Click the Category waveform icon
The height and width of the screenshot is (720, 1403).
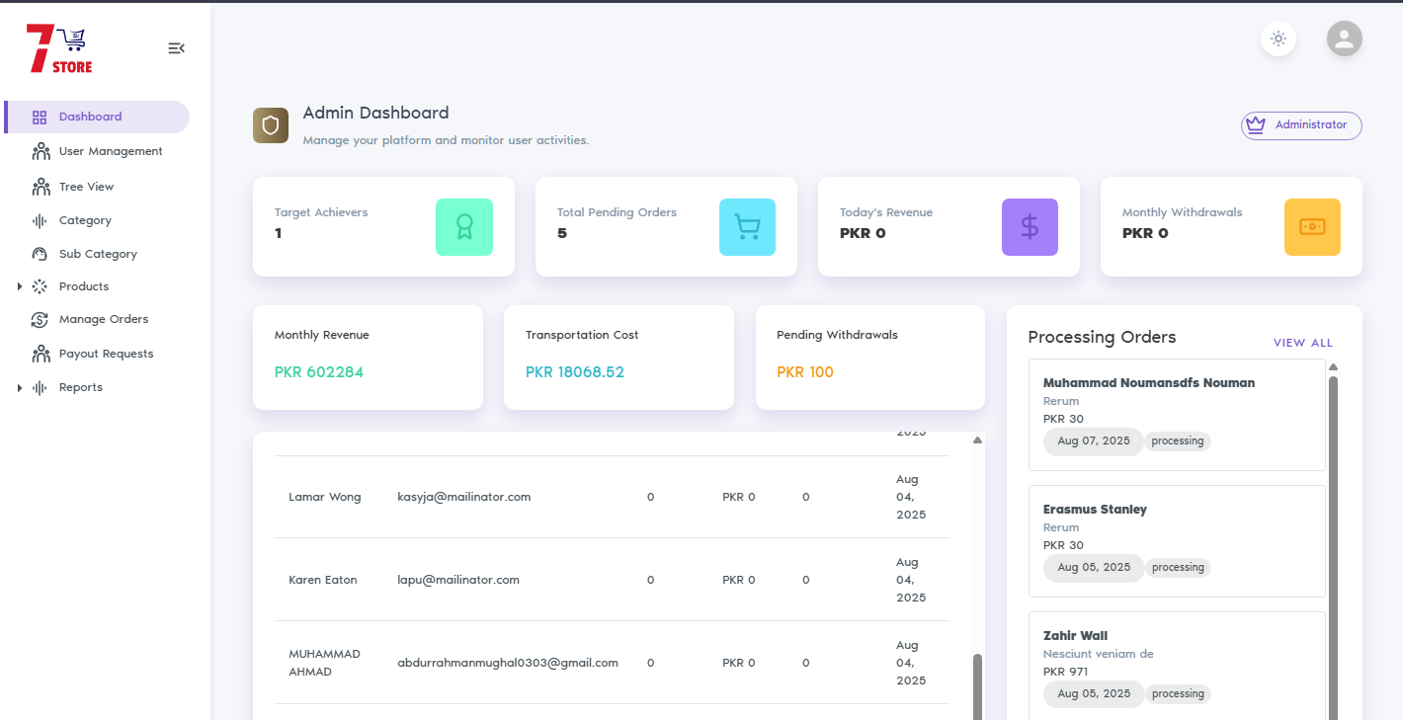click(x=40, y=221)
